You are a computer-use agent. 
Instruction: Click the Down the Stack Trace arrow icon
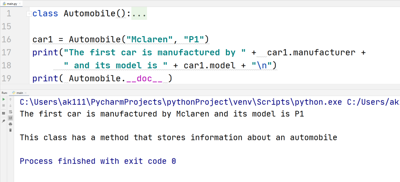tap(11, 106)
